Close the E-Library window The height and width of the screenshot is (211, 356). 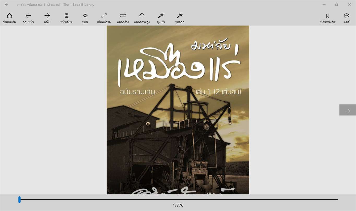(349, 4)
